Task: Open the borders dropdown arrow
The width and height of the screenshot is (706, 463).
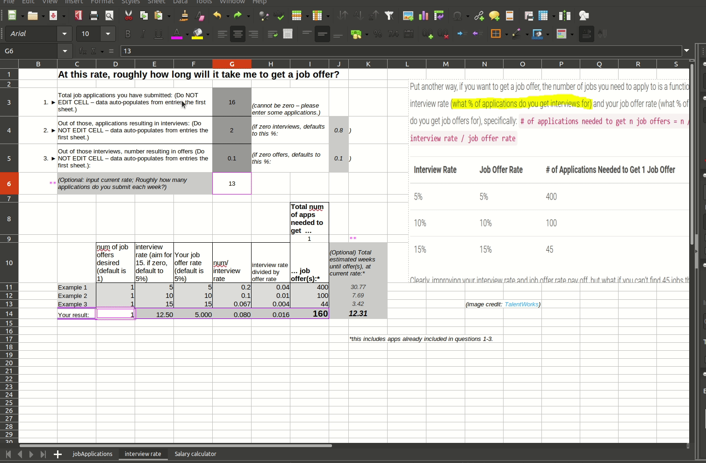Action: [506, 34]
